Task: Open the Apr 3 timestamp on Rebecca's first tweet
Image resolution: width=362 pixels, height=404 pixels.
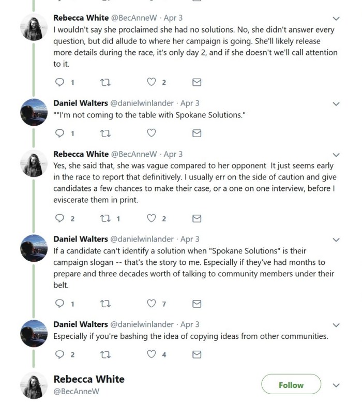Action: (x=174, y=18)
